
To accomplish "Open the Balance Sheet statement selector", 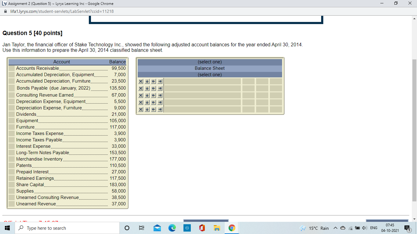I will coord(210,68).
